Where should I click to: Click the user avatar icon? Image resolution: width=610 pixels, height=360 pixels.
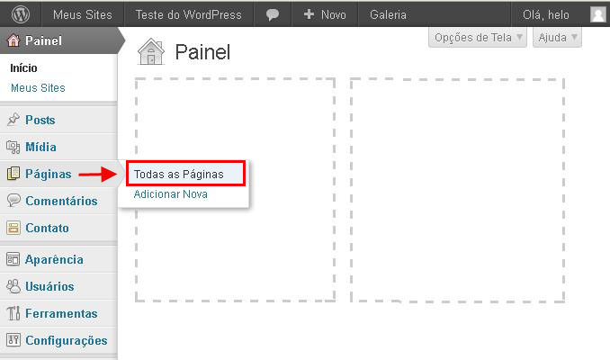598,14
